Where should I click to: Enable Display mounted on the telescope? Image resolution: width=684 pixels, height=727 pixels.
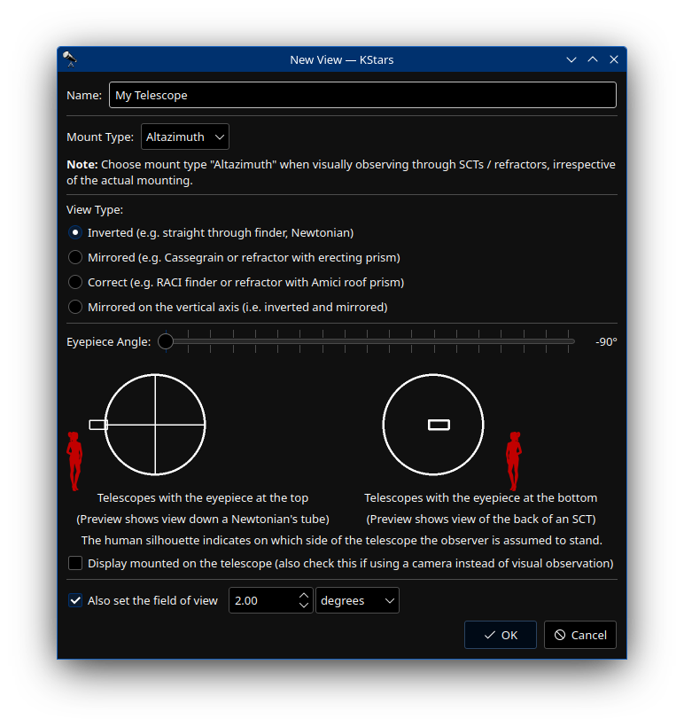click(76, 564)
